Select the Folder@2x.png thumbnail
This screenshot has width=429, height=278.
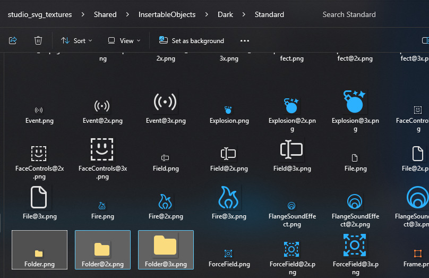pos(102,249)
